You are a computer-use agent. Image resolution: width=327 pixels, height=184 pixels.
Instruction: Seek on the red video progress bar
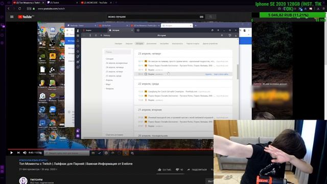click(110, 149)
